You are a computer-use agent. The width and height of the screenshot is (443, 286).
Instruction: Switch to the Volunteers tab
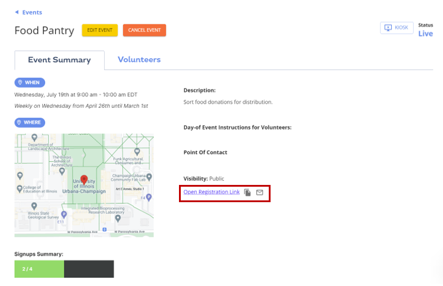click(139, 59)
